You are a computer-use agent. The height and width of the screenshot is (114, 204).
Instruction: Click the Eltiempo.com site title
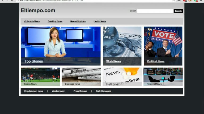coord(38,11)
